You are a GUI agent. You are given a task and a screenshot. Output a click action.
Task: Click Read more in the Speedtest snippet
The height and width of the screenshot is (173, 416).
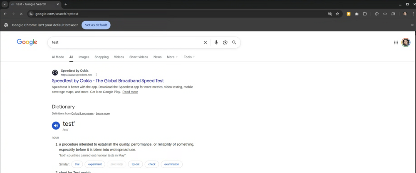coord(130,92)
